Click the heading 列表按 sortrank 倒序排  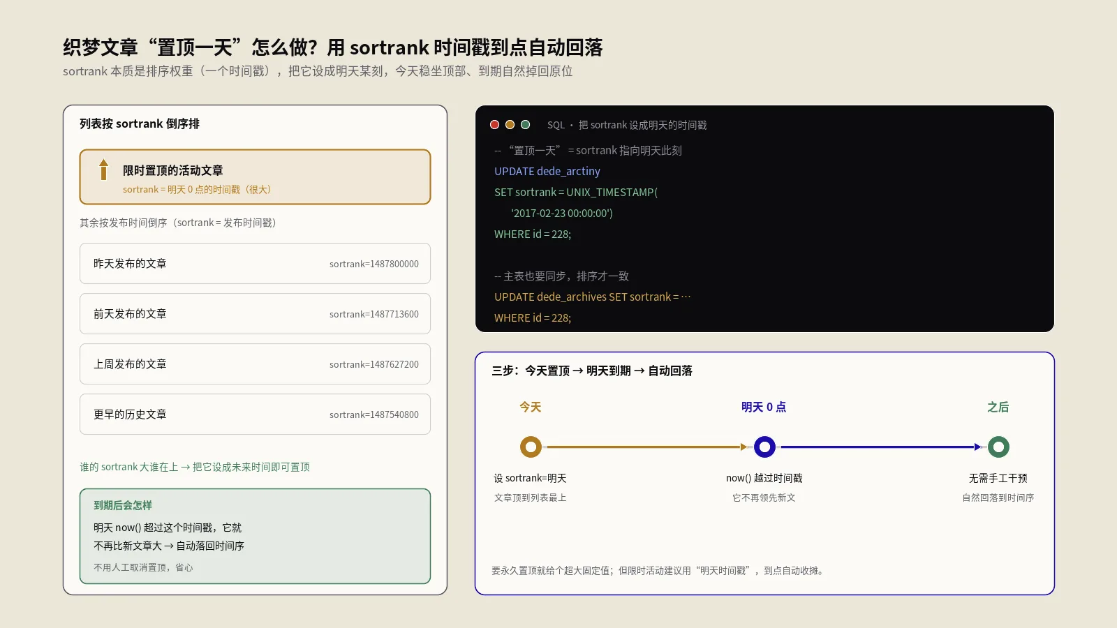coord(140,124)
